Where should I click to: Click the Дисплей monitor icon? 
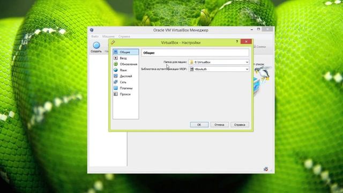click(116, 76)
